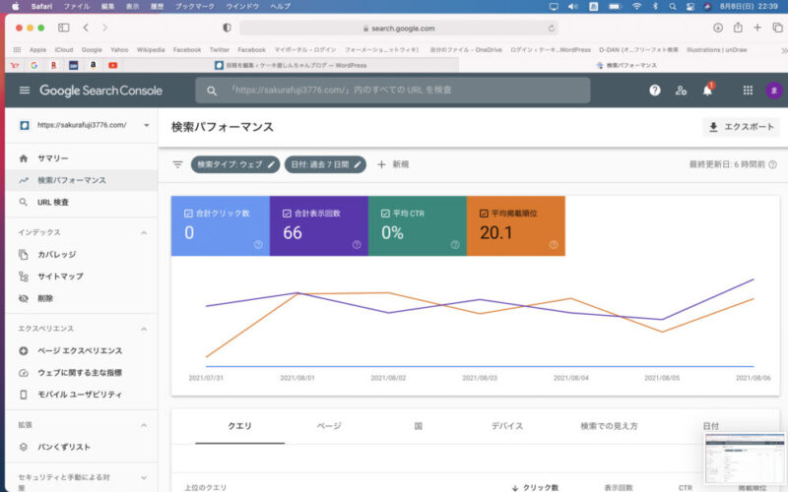788x492 pixels.
Task: Open the notifications bell
Action: tap(707, 91)
